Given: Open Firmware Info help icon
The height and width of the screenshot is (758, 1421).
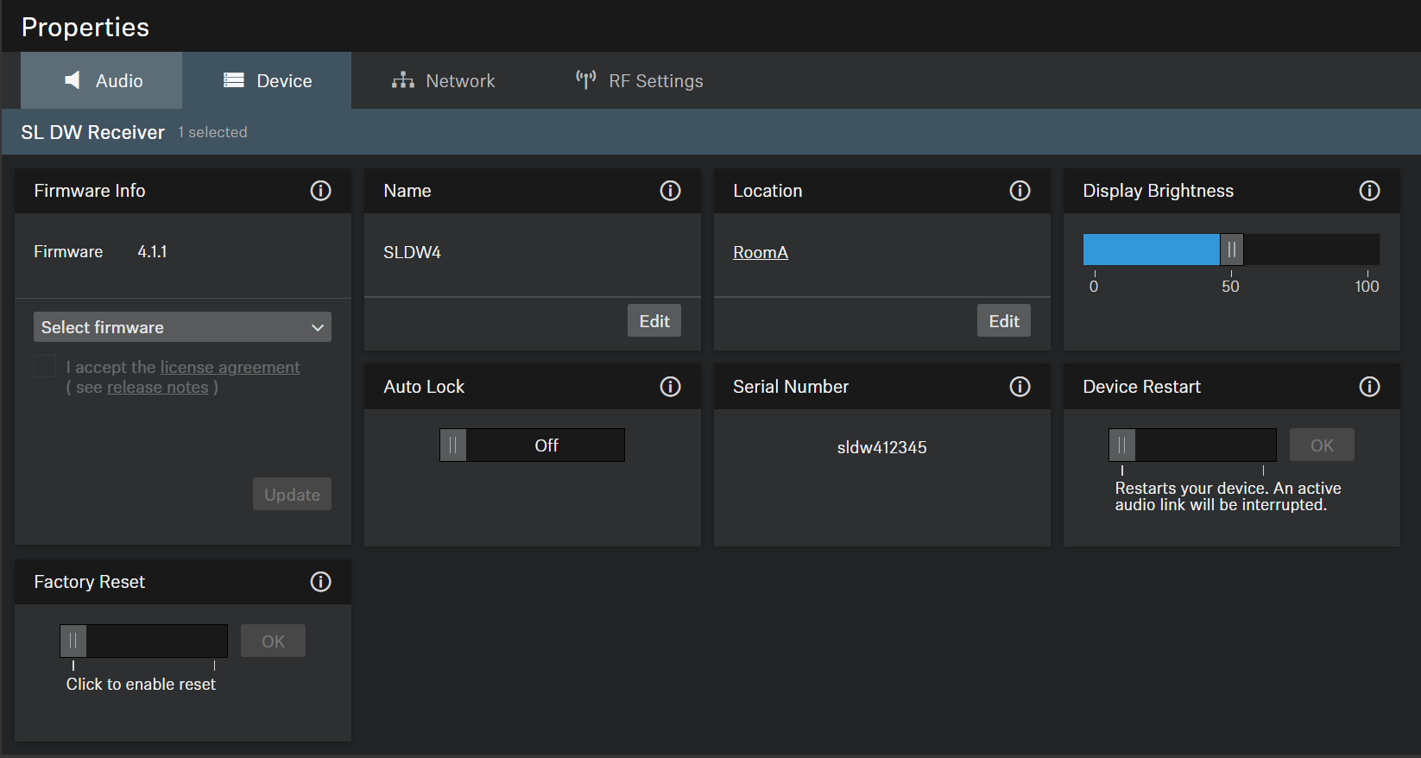Looking at the screenshot, I should (x=320, y=191).
